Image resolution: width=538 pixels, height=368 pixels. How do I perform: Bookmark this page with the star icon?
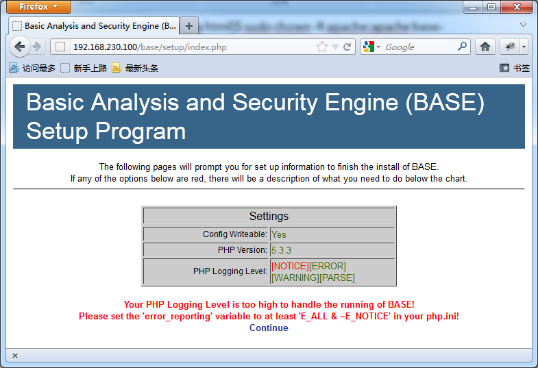pos(322,47)
